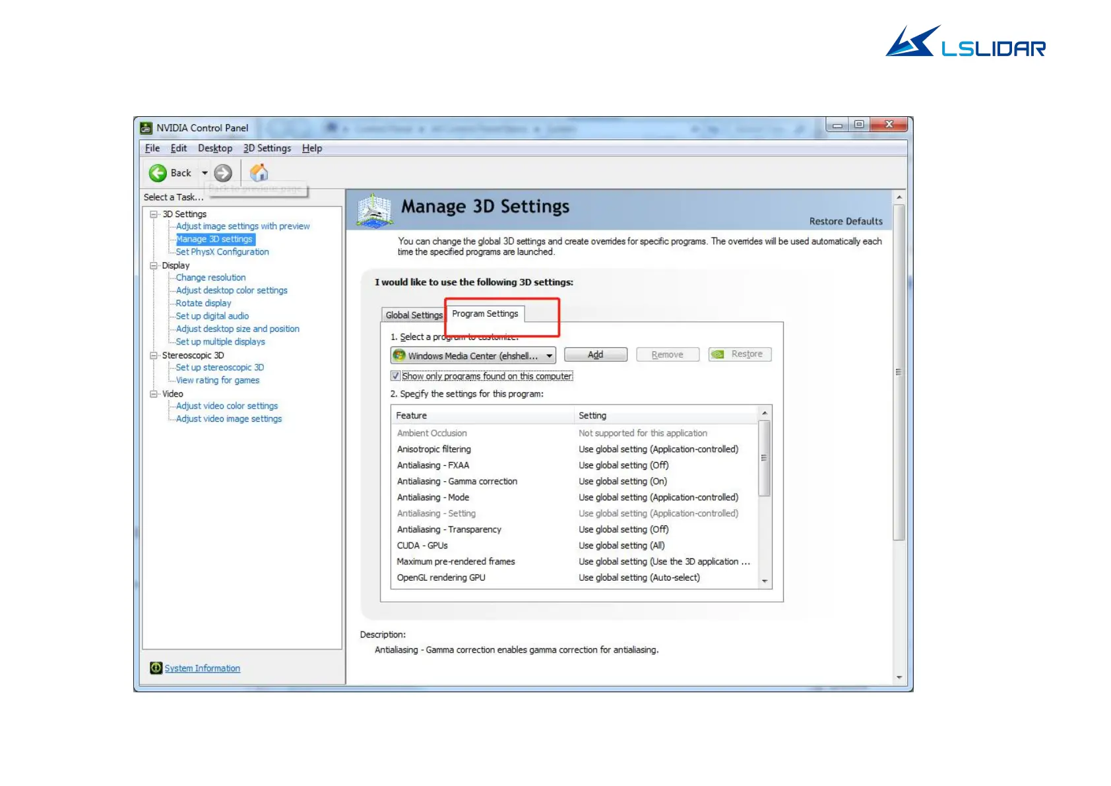Viewport: 1111px width, 786px height.
Task: Open the Desktop menu
Action: [215, 148]
